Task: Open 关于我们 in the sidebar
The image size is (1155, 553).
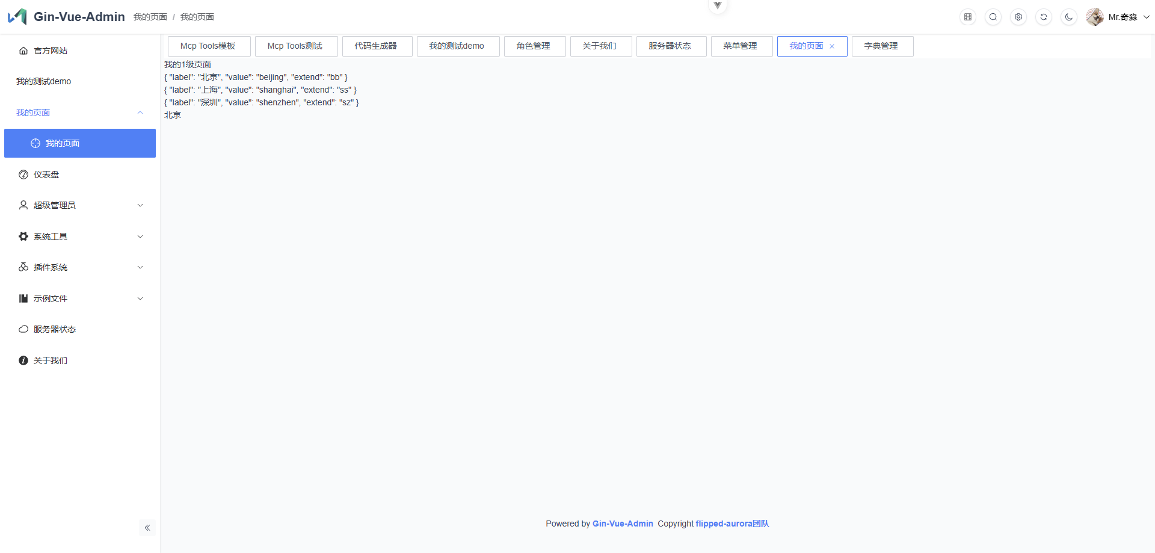Action: [80, 360]
